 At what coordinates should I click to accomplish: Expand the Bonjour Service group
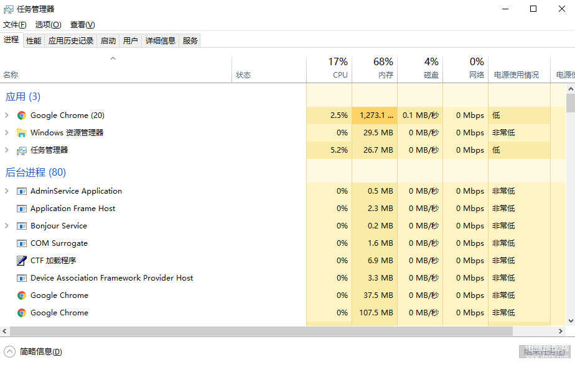coord(7,226)
